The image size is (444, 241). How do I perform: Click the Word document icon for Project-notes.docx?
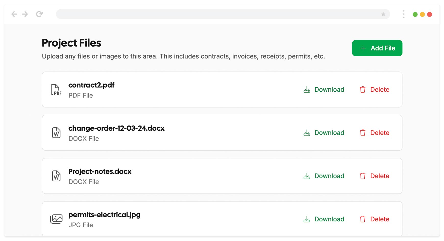tap(56, 176)
